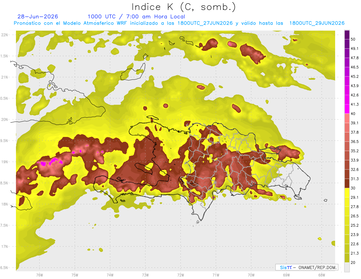361x279 pixels.
Task: Click the date text '28-Jun-2026'
Action: pyautogui.click(x=38, y=17)
